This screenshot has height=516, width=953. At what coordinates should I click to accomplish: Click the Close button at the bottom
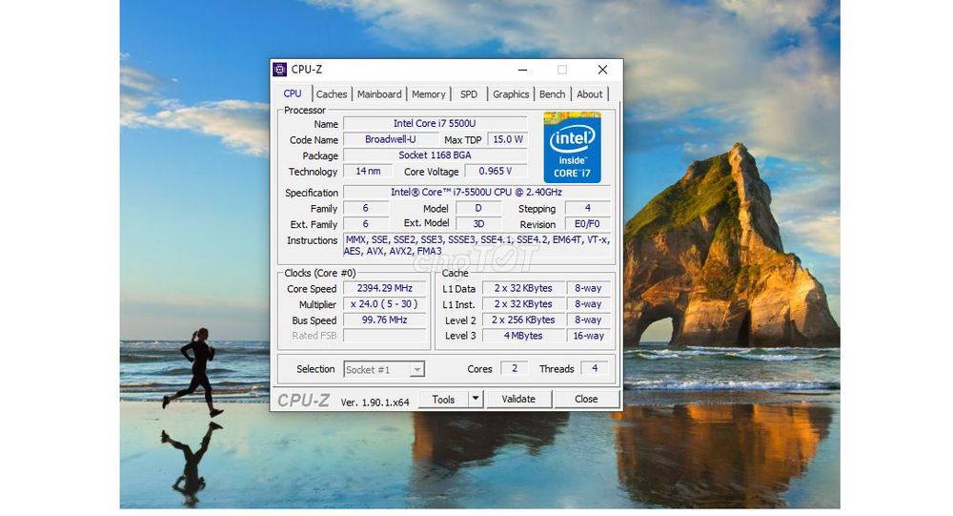586,400
